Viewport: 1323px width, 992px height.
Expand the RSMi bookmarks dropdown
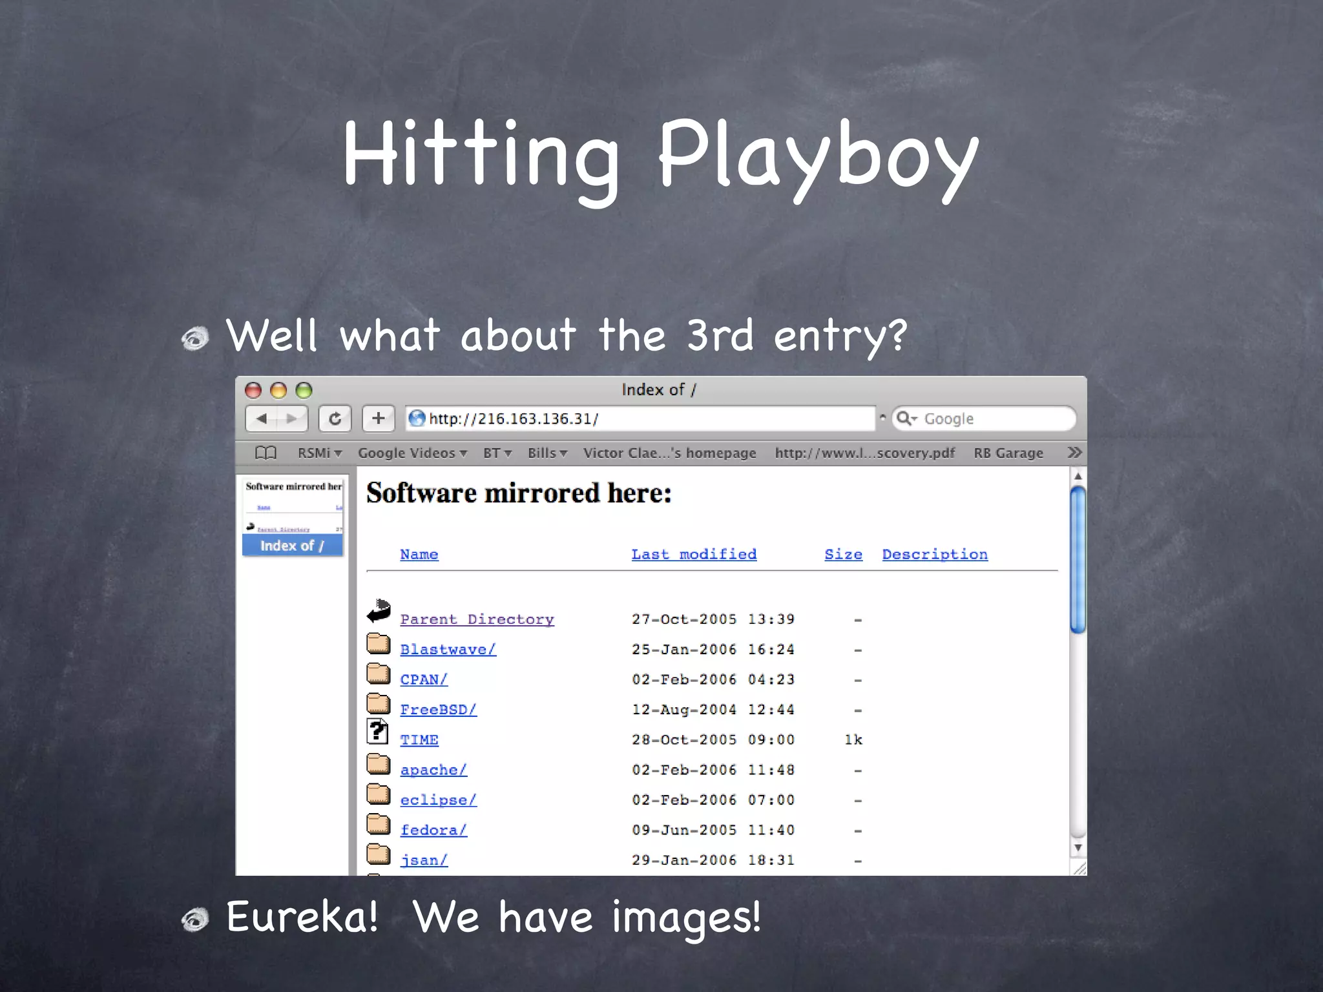click(319, 453)
